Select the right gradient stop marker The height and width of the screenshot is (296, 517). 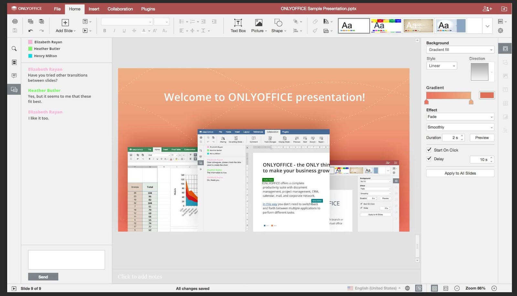(x=471, y=102)
